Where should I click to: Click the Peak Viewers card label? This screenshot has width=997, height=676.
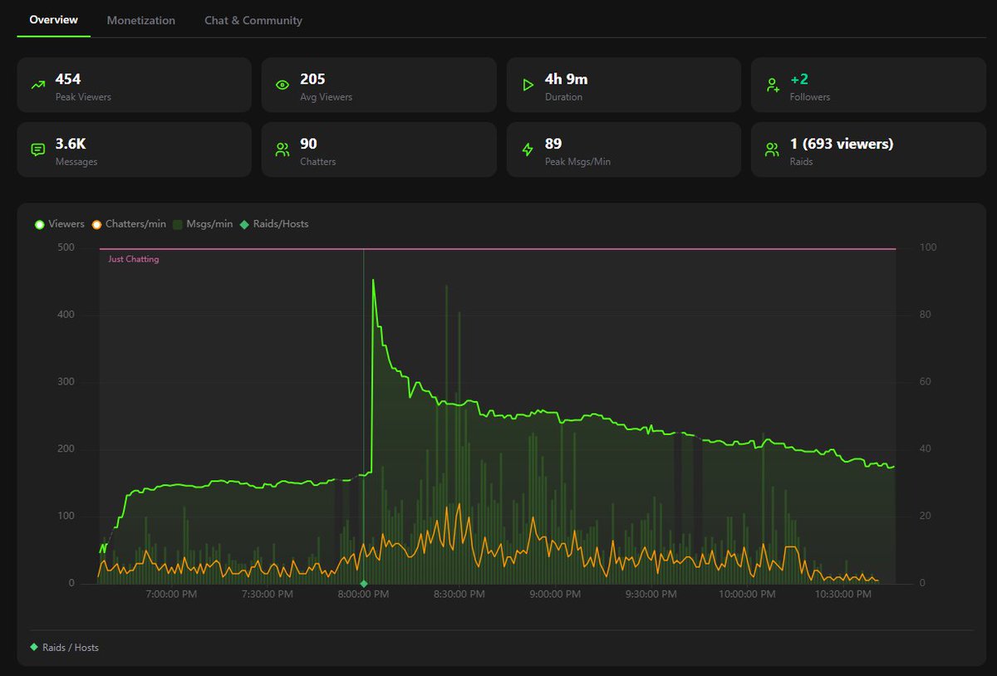pos(83,97)
